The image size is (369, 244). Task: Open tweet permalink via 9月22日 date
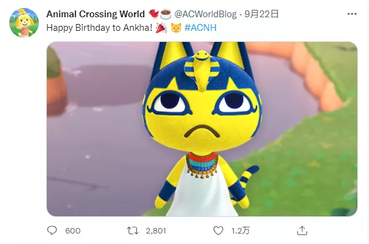click(x=261, y=14)
